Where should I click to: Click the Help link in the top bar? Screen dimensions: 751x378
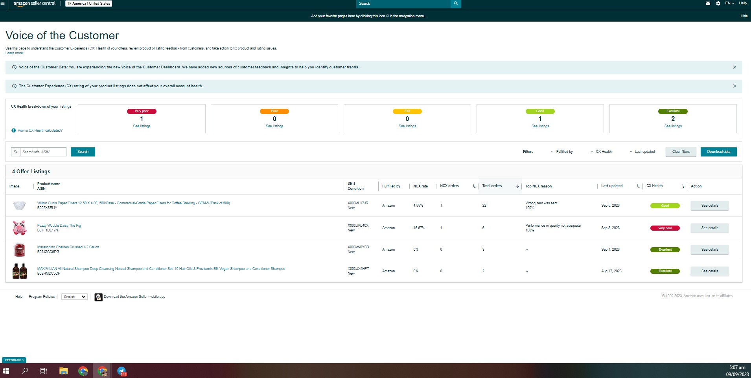click(743, 3)
